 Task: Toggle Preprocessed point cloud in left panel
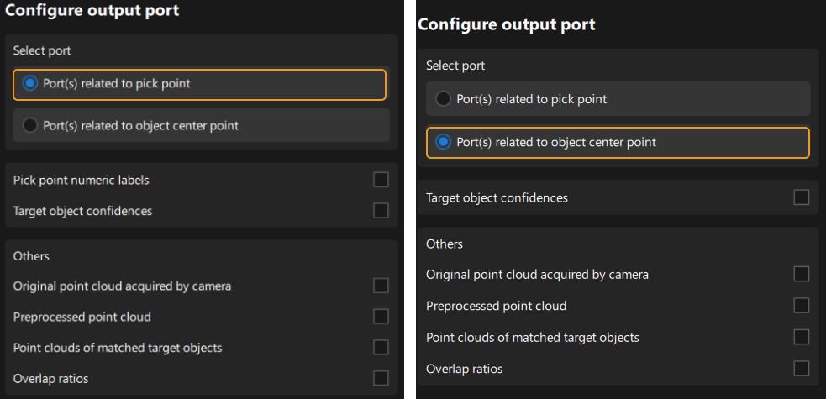381,317
